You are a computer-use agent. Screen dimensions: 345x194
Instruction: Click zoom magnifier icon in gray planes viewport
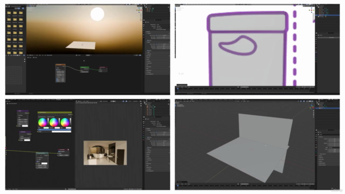click(314, 110)
